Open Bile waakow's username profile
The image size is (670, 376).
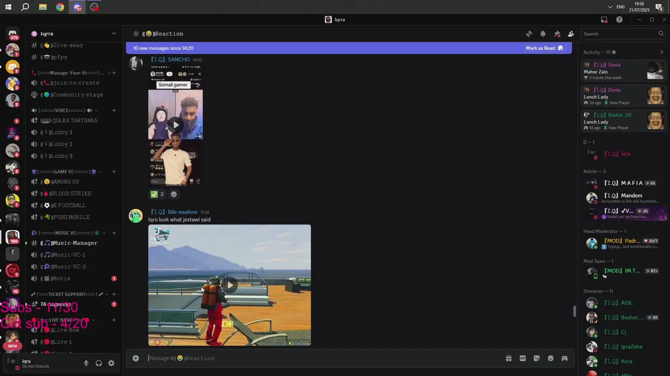174,212
